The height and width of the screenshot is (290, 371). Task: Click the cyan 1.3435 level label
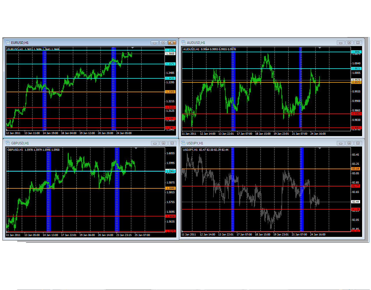[x=170, y=78]
